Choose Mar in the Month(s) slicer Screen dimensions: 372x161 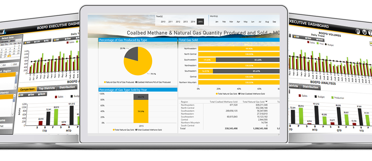(231, 22)
